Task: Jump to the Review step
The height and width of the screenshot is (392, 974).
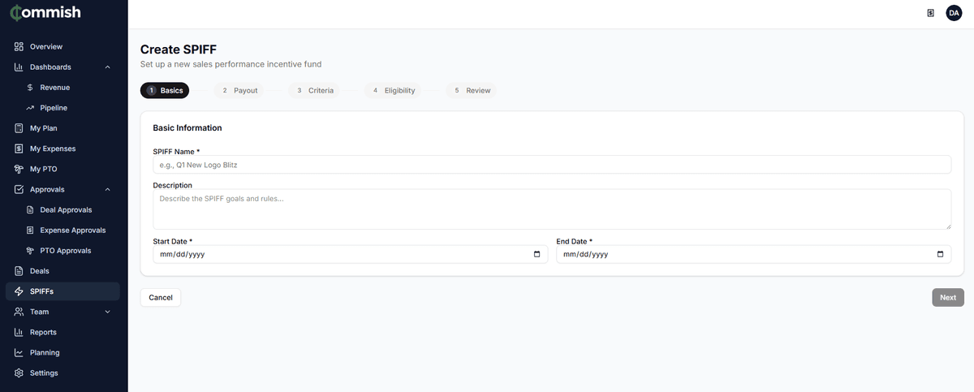Action: pyautogui.click(x=472, y=90)
